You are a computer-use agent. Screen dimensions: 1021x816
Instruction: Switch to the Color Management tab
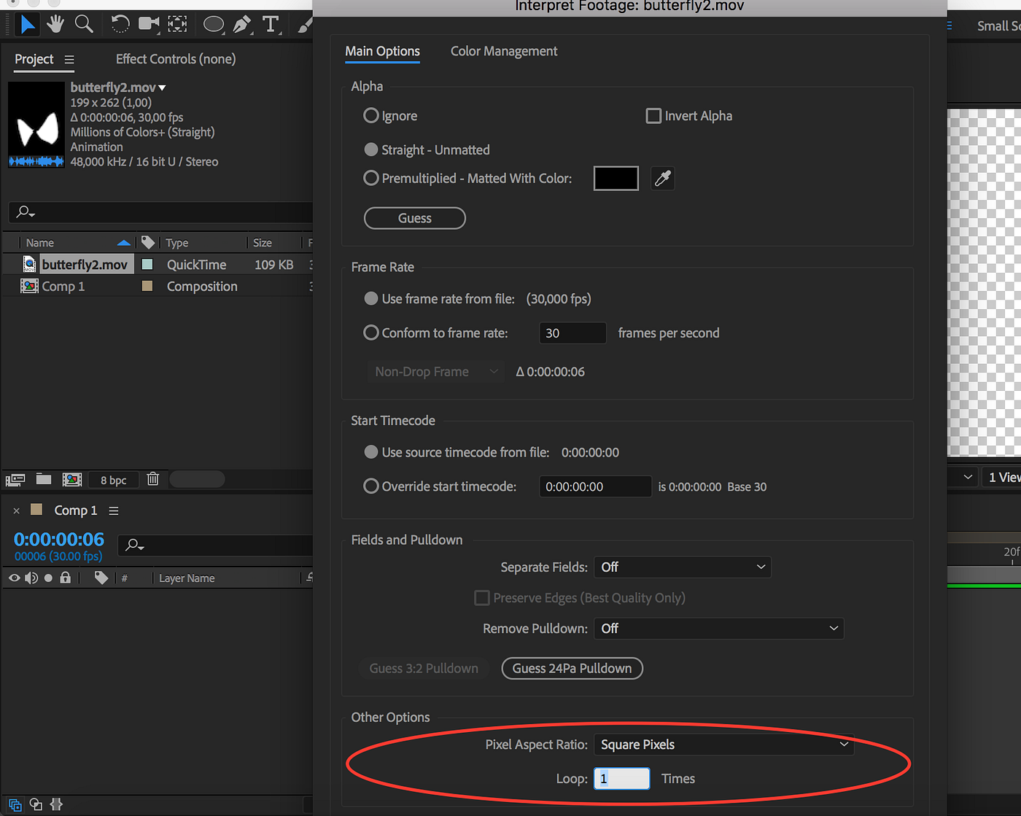click(x=503, y=51)
